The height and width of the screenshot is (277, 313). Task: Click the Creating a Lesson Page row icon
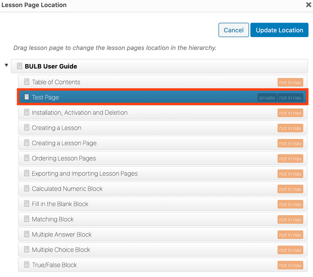click(x=27, y=142)
